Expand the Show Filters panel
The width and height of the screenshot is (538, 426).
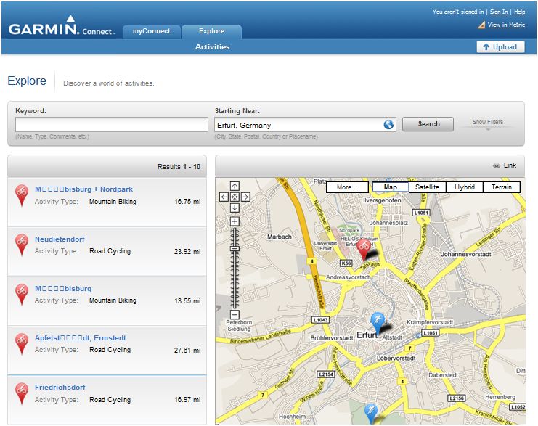(x=487, y=123)
